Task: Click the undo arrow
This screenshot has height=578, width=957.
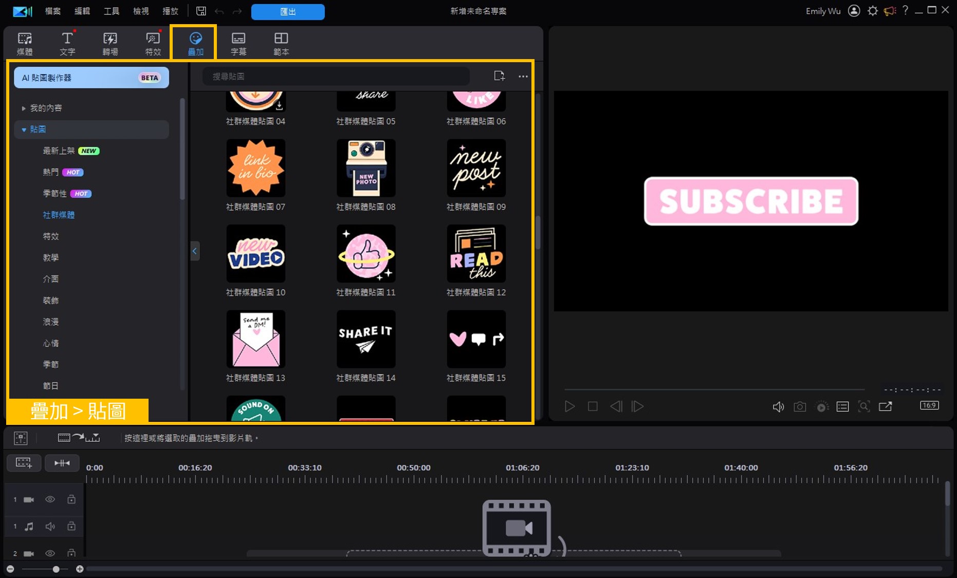Action: [x=219, y=11]
